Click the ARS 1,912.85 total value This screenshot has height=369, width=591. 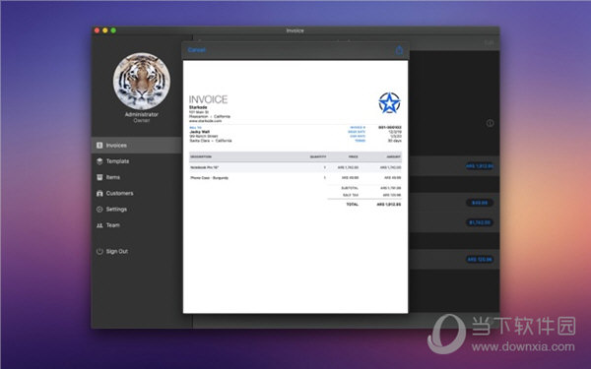[x=389, y=204]
